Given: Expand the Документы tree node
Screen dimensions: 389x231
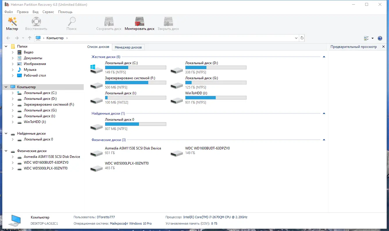Looking at the screenshot, I should 13,58.
